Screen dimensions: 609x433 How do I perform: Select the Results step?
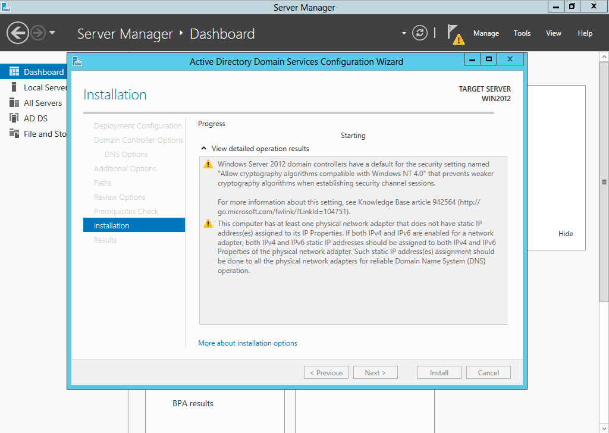pos(105,240)
